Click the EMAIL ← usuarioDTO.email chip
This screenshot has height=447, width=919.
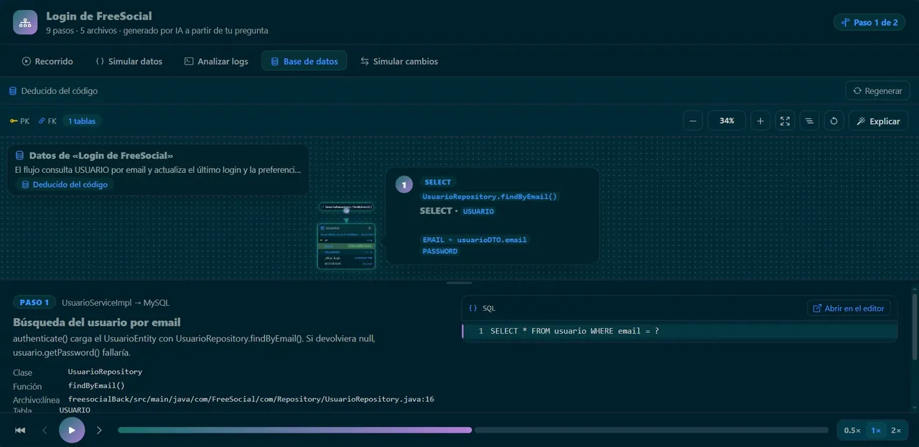pyautogui.click(x=475, y=240)
